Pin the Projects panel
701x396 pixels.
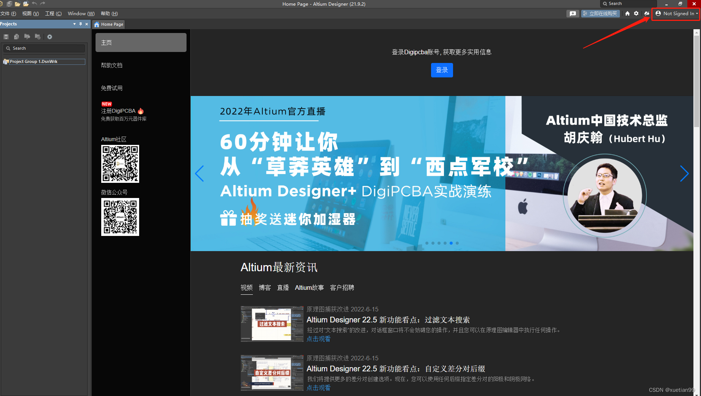[80, 24]
